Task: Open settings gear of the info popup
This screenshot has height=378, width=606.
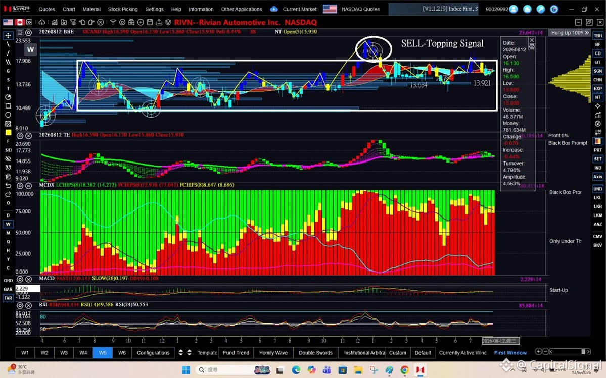Action: pos(532,46)
